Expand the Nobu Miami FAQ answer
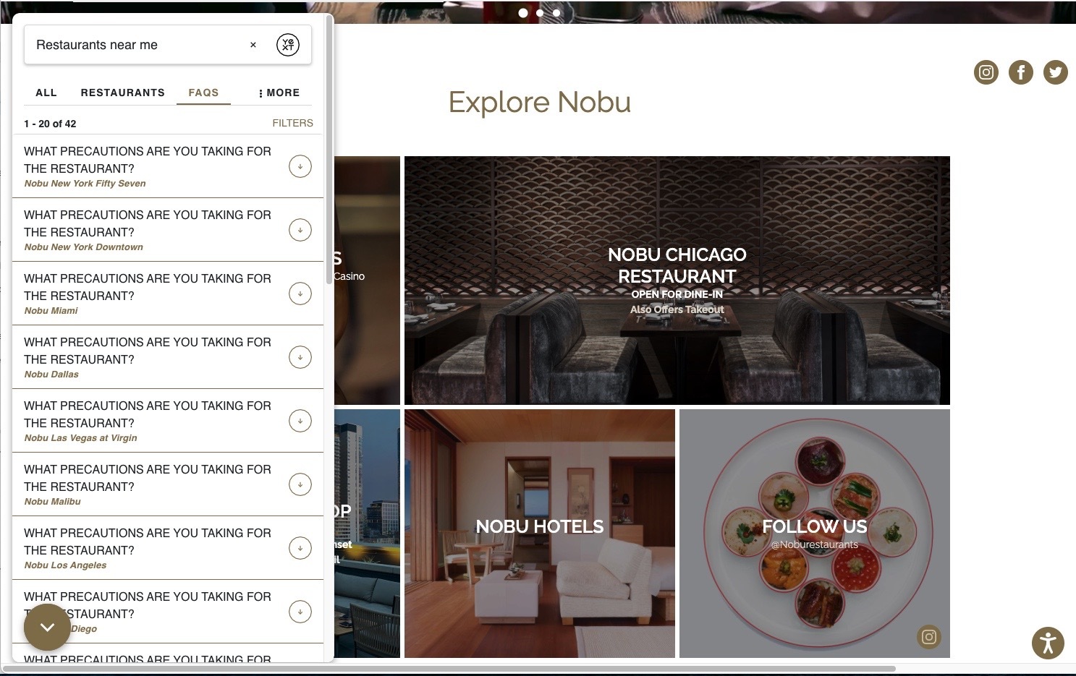 pos(300,294)
